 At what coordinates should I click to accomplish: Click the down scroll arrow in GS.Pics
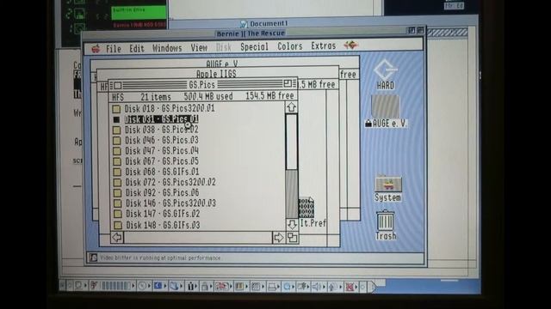292,224
